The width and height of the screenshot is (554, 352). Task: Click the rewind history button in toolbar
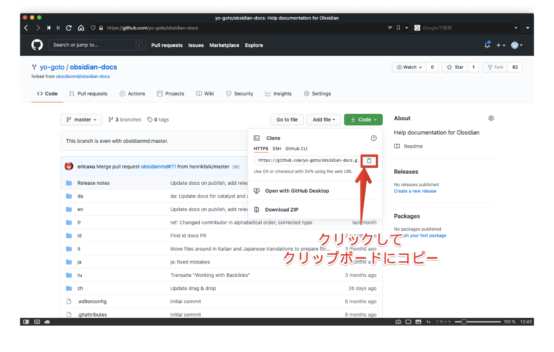49,28
